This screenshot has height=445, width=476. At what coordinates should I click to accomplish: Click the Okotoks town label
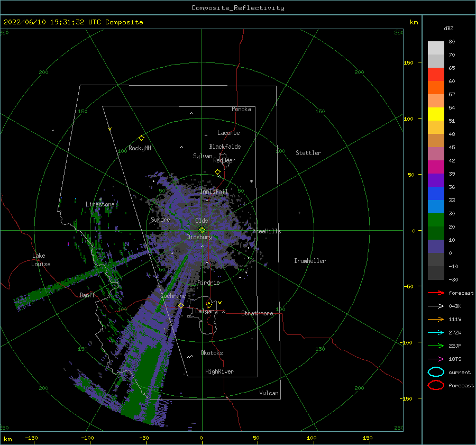click(x=212, y=353)
